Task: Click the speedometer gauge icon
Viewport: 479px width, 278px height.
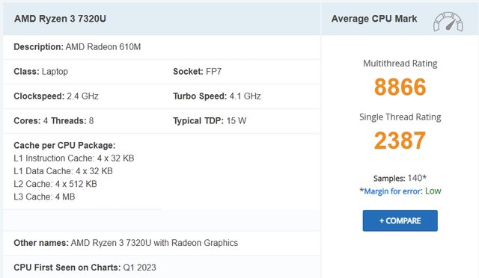Action: [x=448, y=22]
